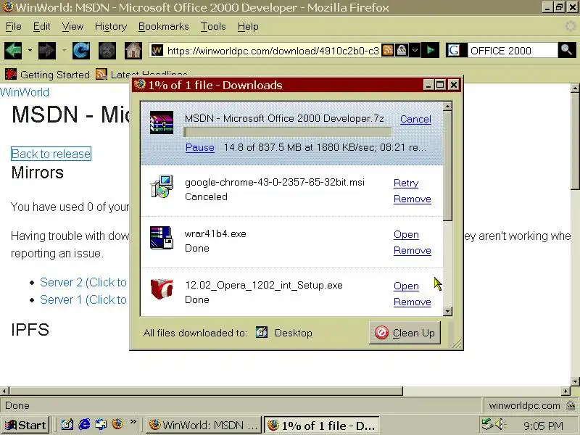
Task: Click the Firefox quick launch icon
Action: (117, 424)
